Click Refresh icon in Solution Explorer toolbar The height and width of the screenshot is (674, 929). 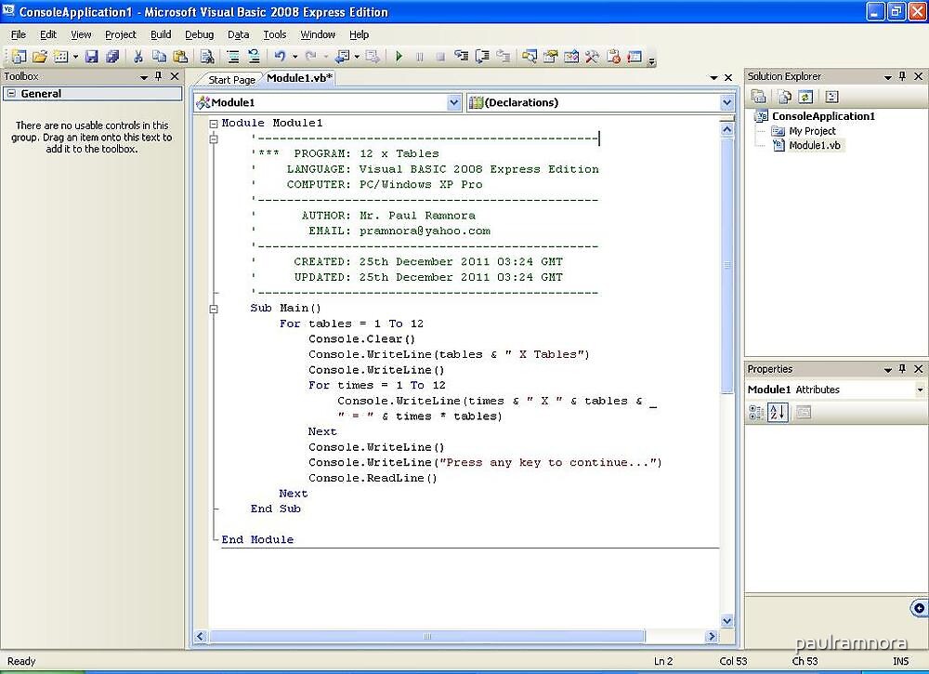(x=805, y=97)
